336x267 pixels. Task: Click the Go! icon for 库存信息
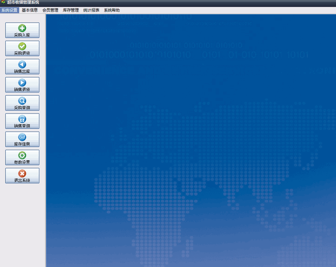(22, 137)
